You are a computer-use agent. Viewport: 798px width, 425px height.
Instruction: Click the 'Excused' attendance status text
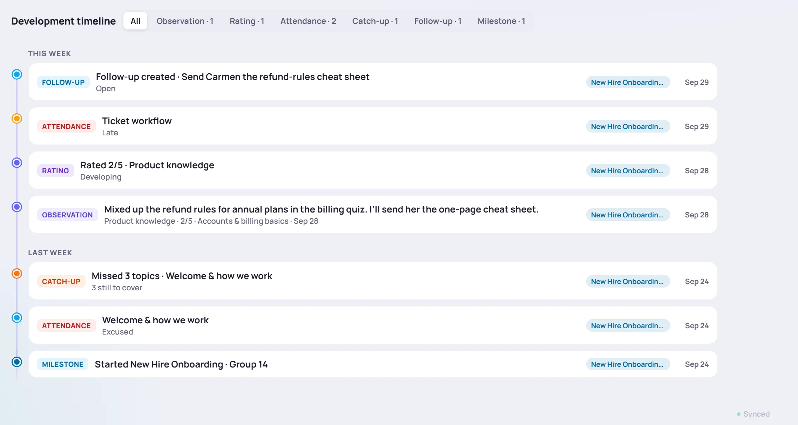click(x=117, y=332)
